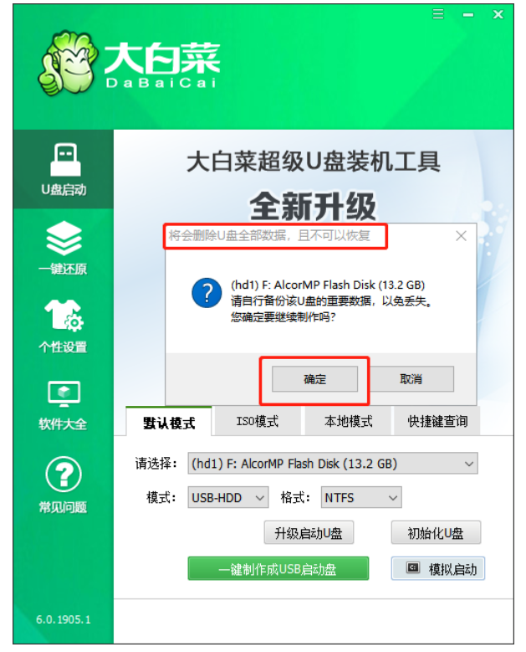The height and width of the screenshot is (652, 526).
Task: Cancel the operation with 取消
Action: (411, 379)
